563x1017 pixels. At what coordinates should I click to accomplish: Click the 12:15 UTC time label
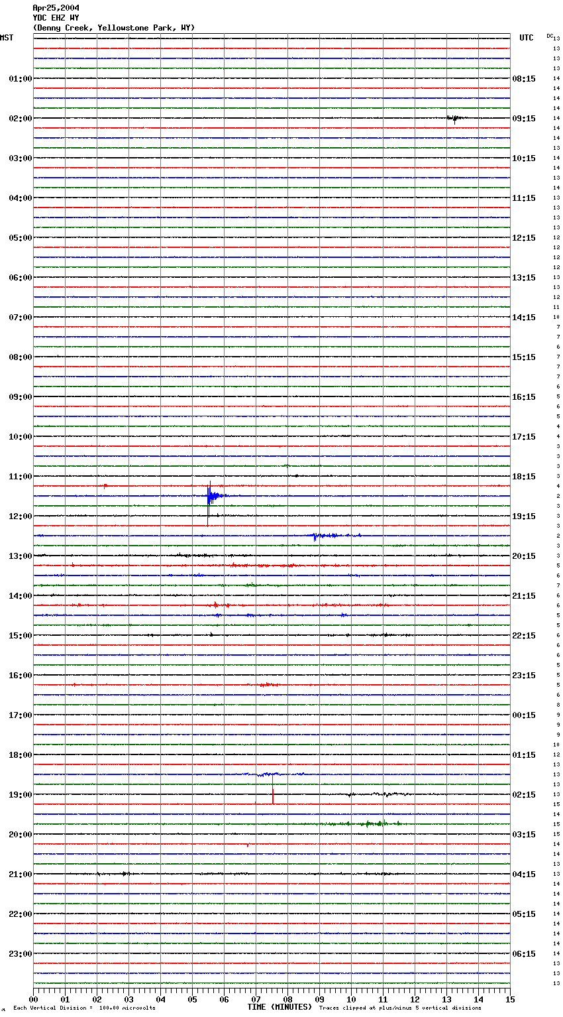point(524,238)
